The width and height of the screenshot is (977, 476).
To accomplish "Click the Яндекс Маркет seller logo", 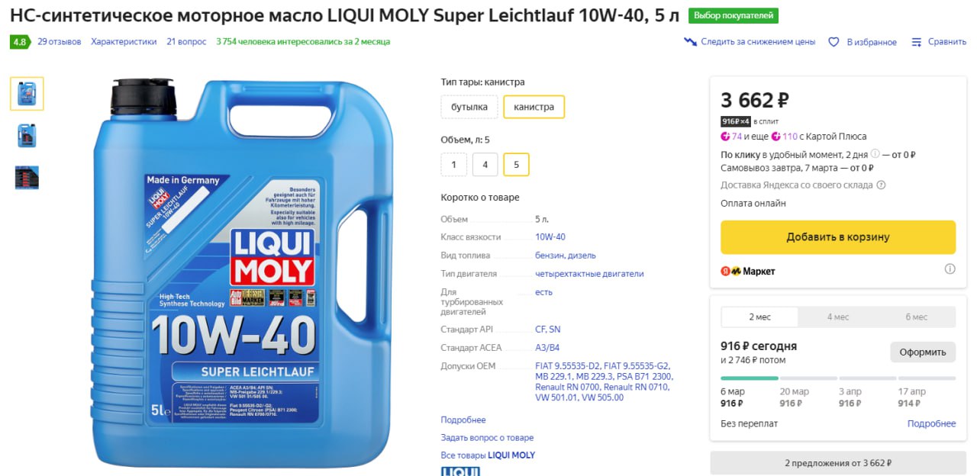I will (x=748, y=271).
